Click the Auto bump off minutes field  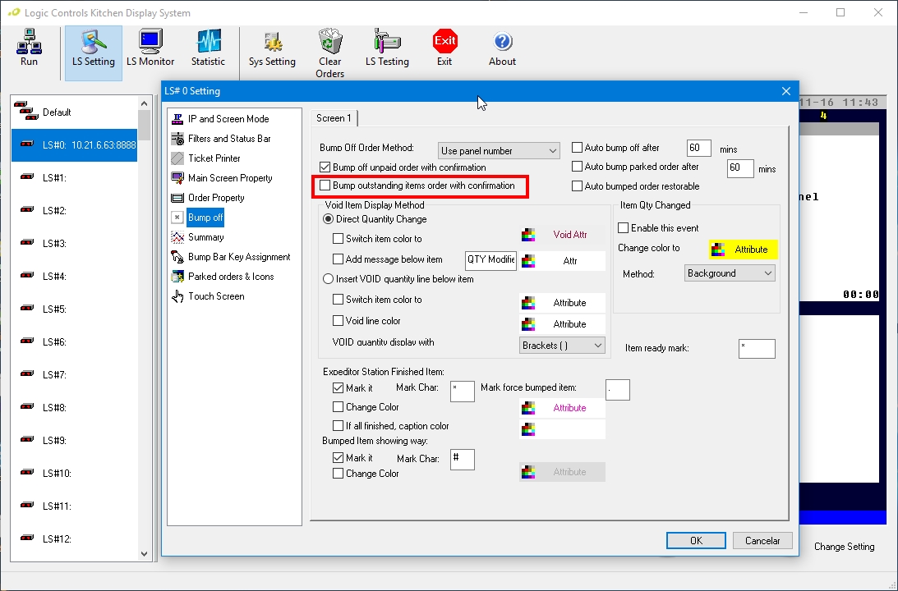698,148
